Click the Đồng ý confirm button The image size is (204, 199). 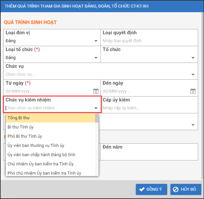[x=151, y=189]
